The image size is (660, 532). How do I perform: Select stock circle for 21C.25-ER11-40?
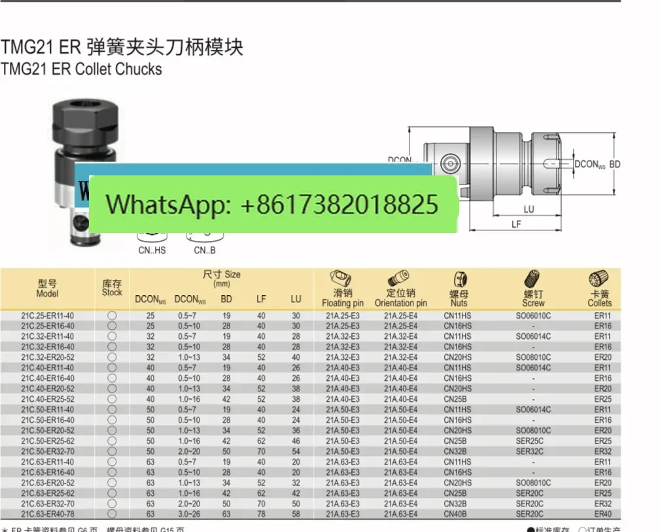coord(112,315)
